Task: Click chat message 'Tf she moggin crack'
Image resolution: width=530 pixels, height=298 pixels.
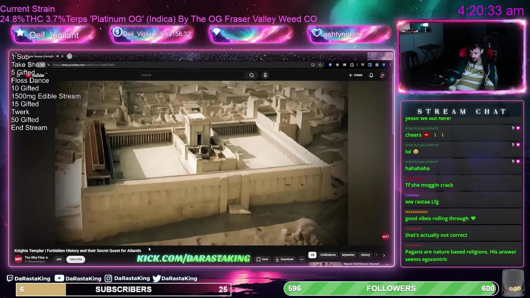Action: (x=429, y=185)
